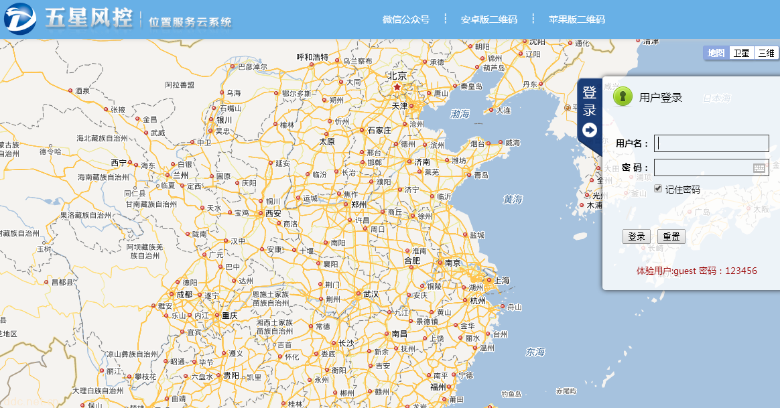This screenshot has width=780, height=408.
Task: Click the 杭州 label on the map
Action: point(478,301)
